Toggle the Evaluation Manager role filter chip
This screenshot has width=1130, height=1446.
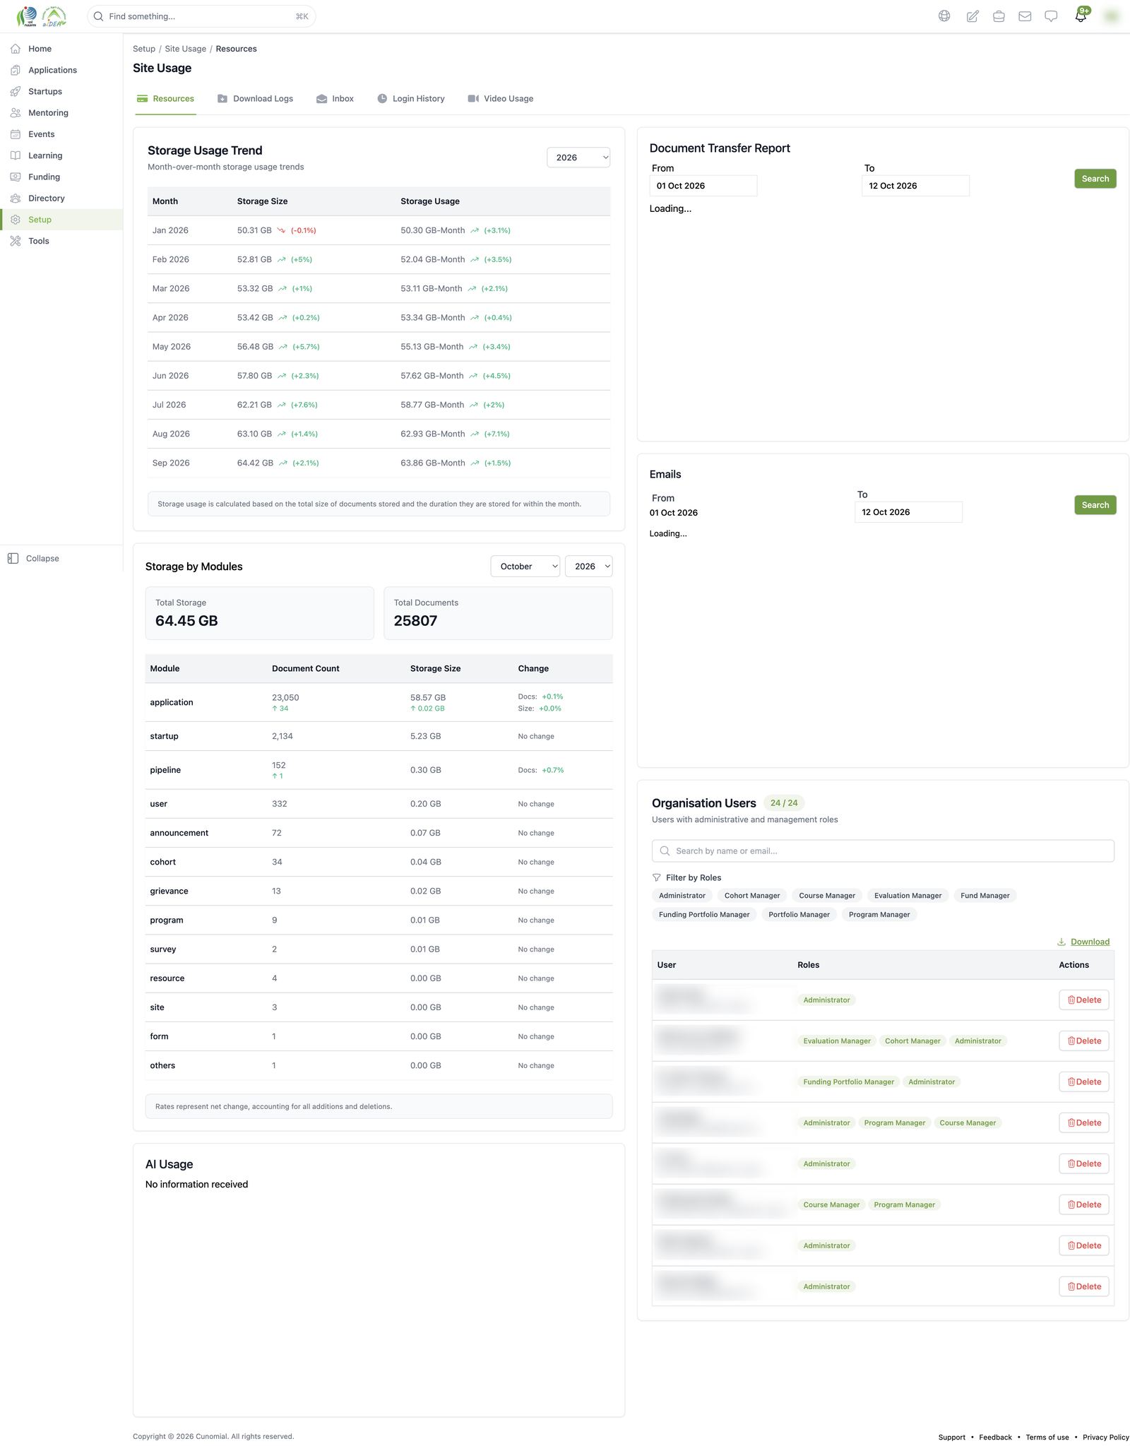click(x=908, y=896)
